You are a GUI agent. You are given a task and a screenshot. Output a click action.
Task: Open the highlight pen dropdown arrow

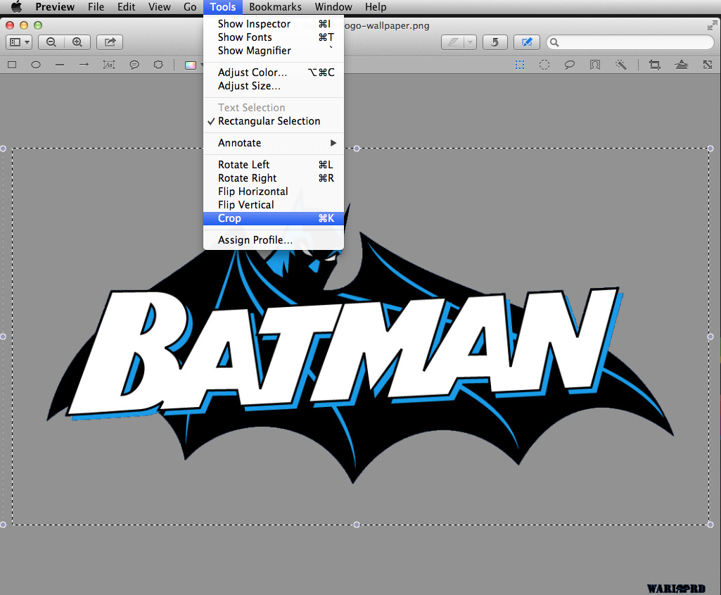click(470, 42)
